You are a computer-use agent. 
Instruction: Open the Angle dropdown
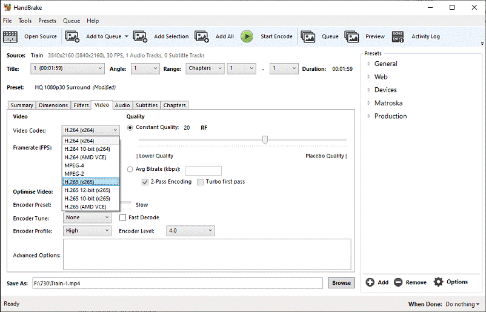(x=145, y=68)
